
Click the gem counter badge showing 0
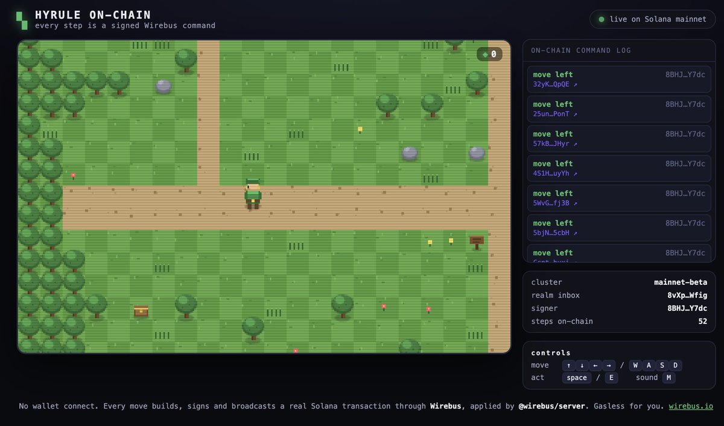tap(489, 54)
